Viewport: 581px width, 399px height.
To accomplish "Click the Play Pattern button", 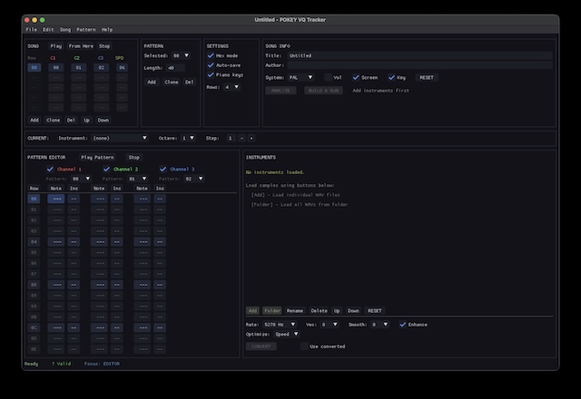I will (x=97, y=157).
